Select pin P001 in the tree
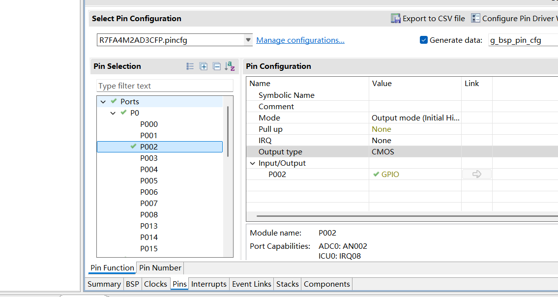Image resolution: width=558 pixels, height=297 pixels. coord(149,136)
